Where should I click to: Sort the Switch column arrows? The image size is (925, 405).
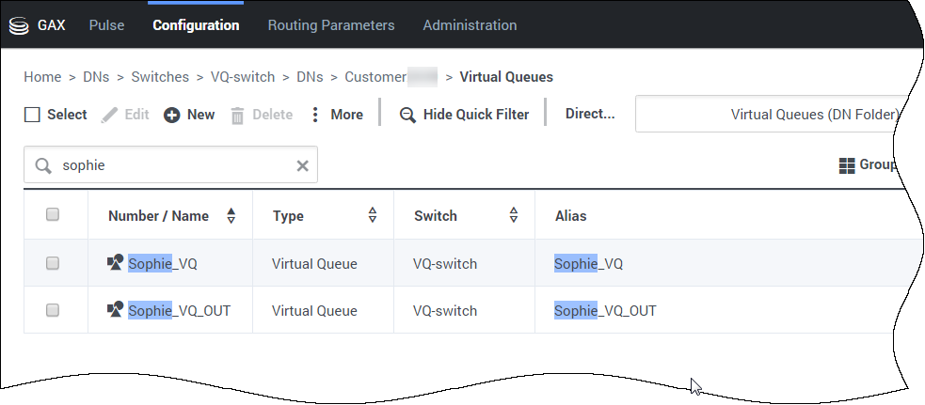pyautogui.click(x=513, y=216)
